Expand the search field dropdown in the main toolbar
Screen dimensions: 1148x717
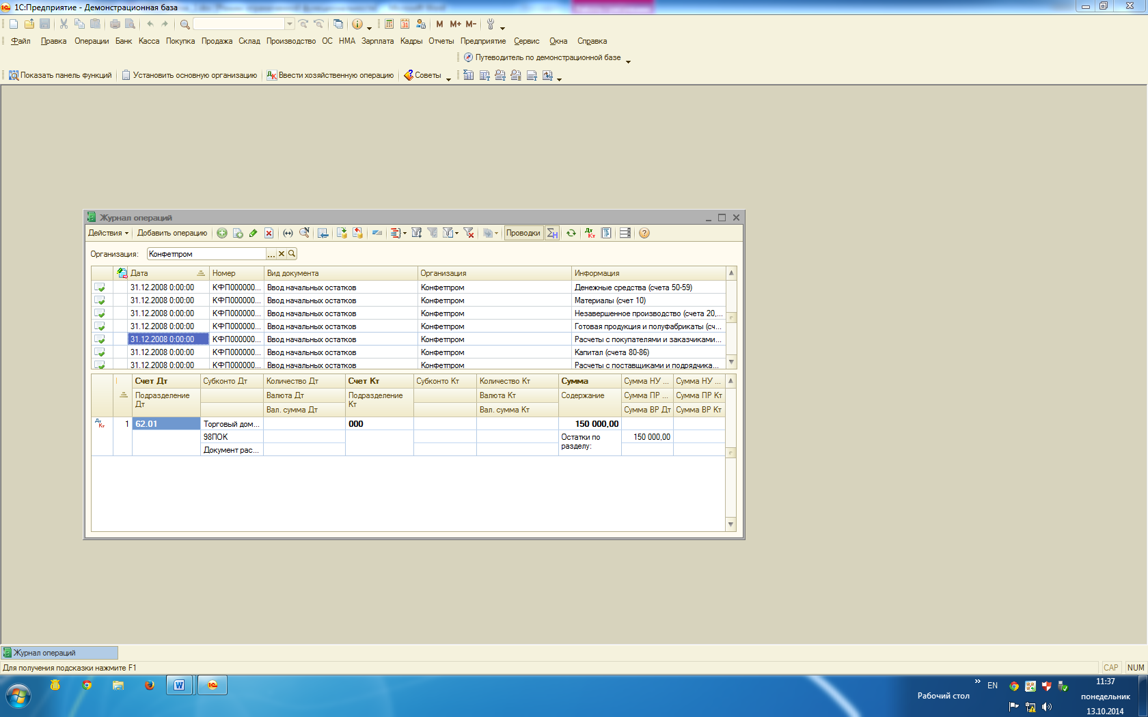(290, 24)
